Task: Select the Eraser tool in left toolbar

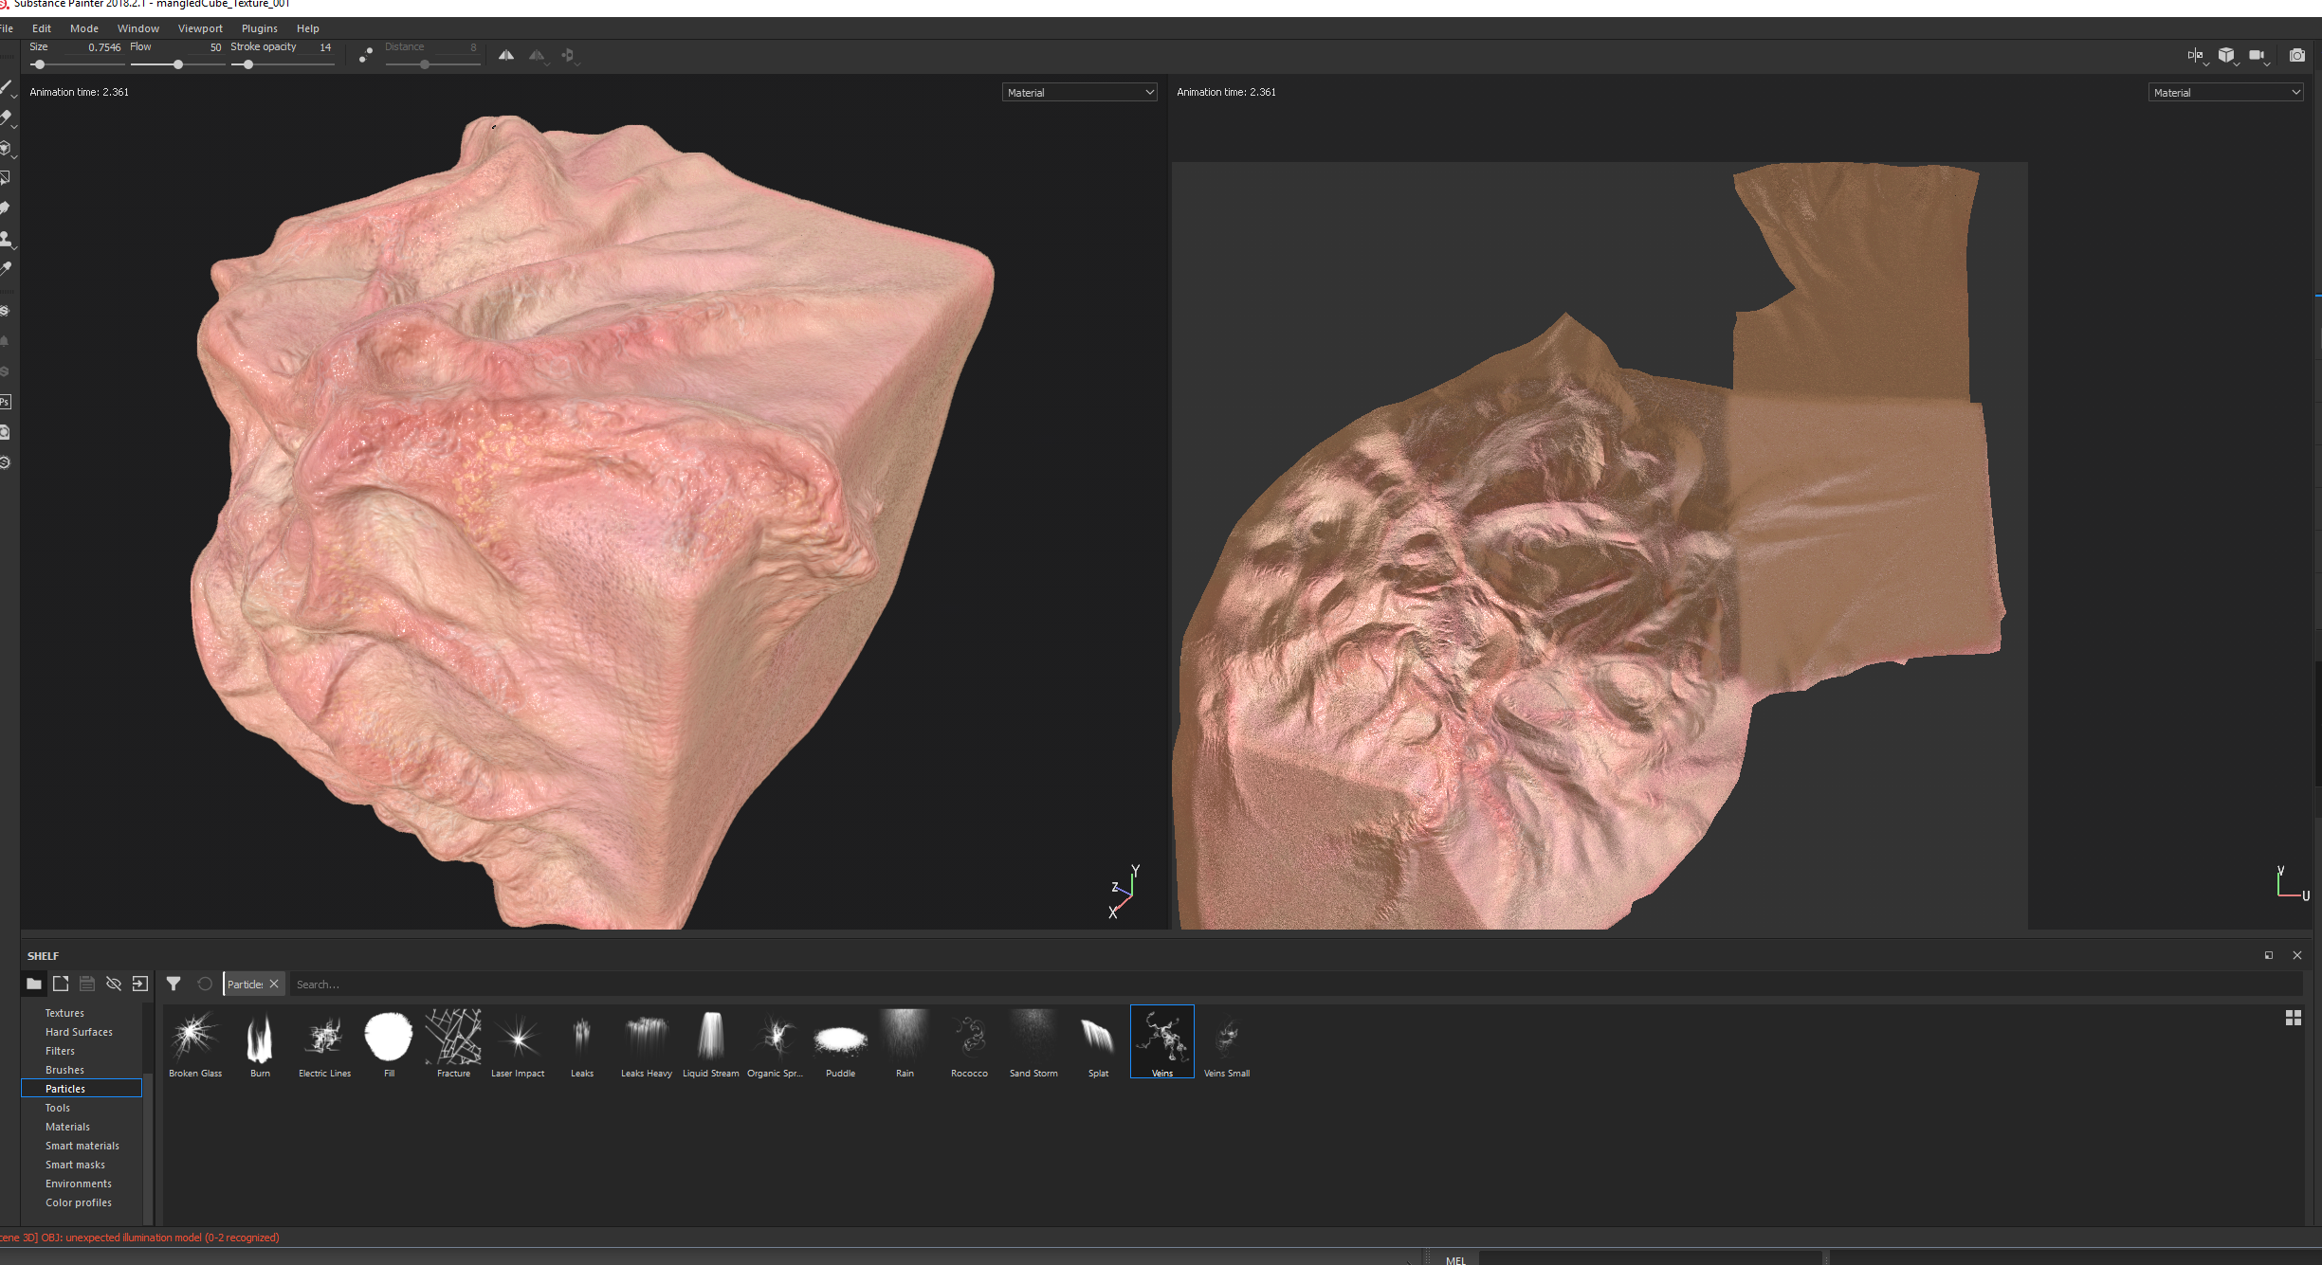Action: [x=6, y=117]
